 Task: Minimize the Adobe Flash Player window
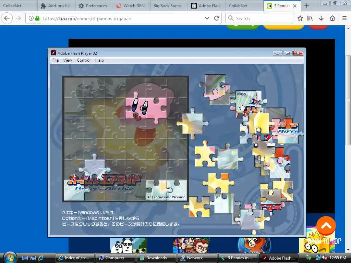(x=277, y=53)
